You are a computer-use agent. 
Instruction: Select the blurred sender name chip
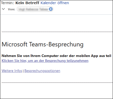point(35,9)
